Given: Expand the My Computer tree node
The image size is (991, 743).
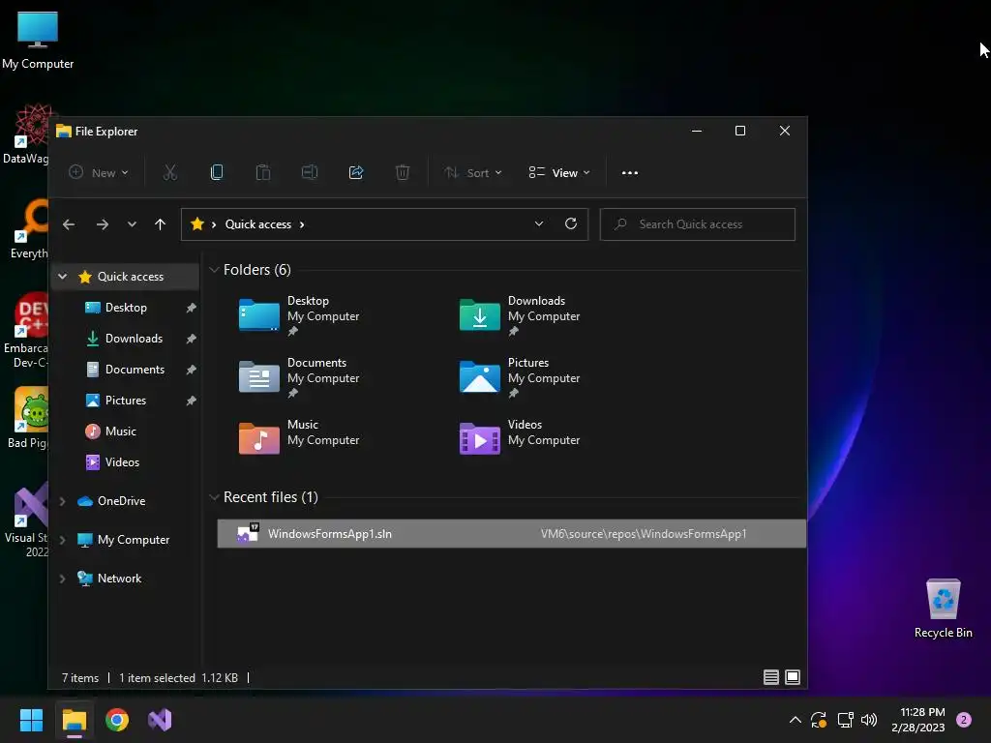Looking at the screenshot, I should point(63,540).
